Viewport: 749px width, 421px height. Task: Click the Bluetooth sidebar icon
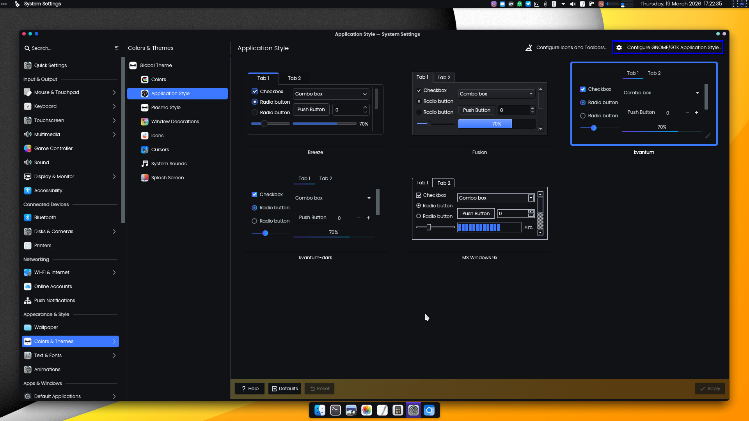28,218
